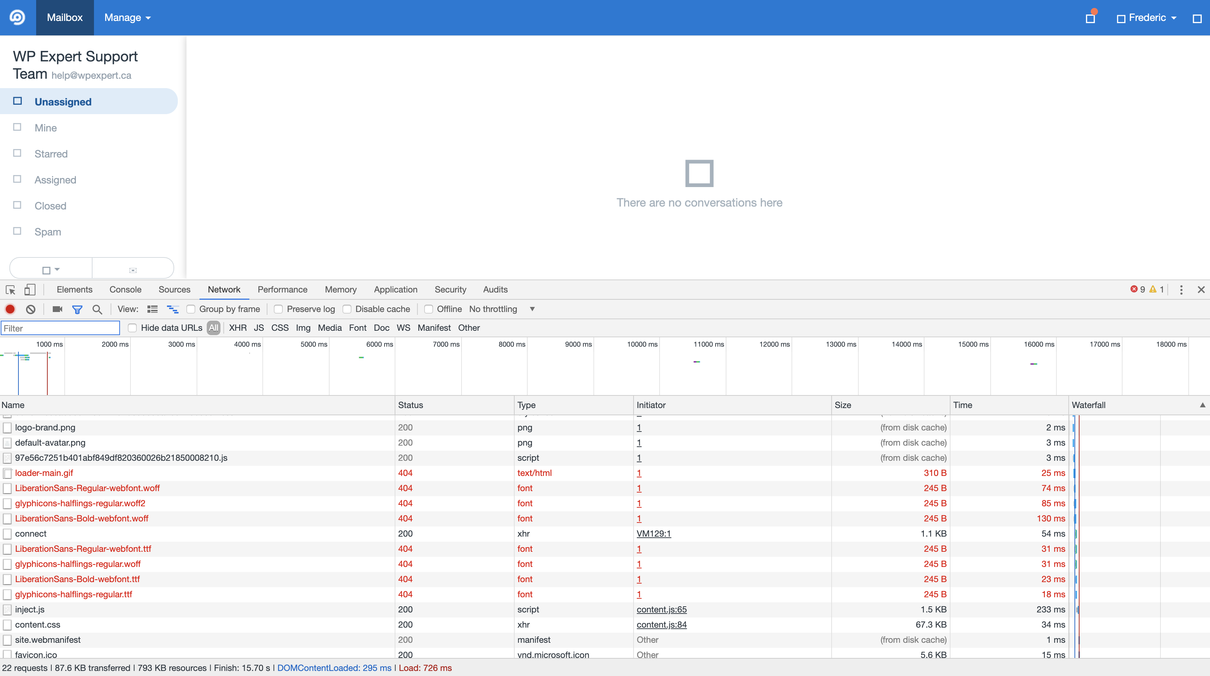This screenshot has width=1210, height=676.
Task: Tick the Offline checkbox
Action: [x=428, y=309]
